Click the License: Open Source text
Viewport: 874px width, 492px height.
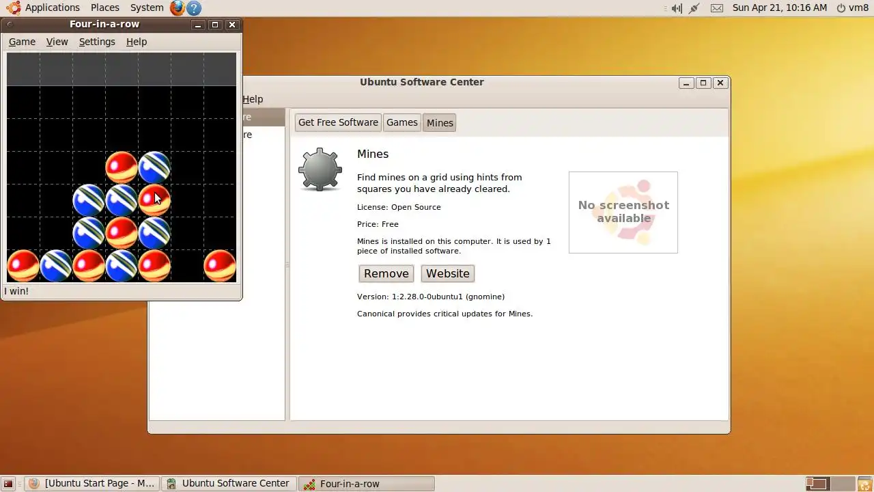[x=399, y=207]
